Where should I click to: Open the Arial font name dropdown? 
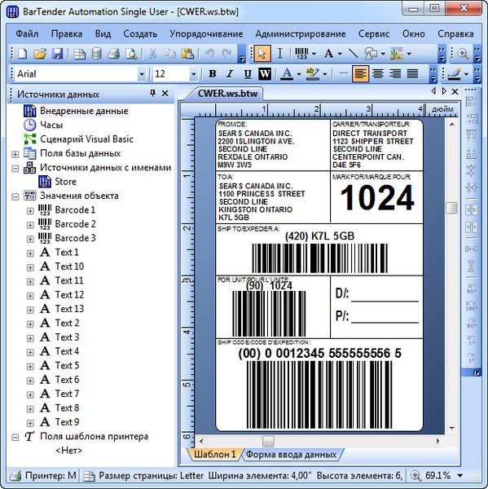pos(142,74)
